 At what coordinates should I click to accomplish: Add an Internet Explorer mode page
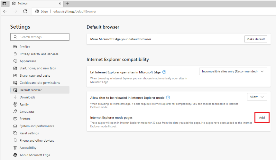click(262, 118)
